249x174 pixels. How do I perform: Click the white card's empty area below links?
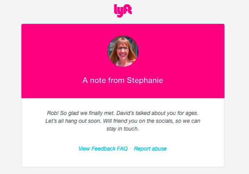(x=123, y=160)
